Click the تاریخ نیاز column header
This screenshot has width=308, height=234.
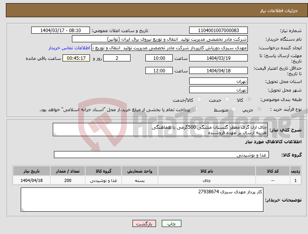point(32,171)
